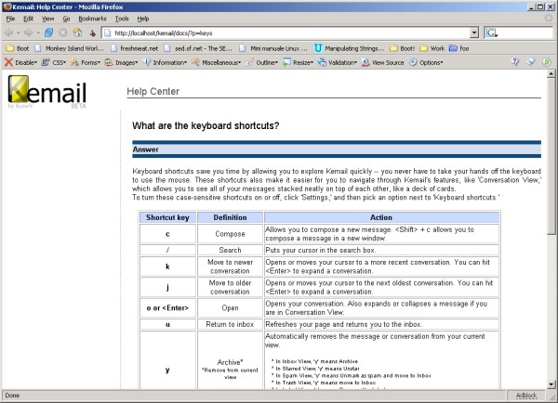558x403 pixels.
Task: Click the question mark icon in developer toolbar
Action: coord(515,62)
